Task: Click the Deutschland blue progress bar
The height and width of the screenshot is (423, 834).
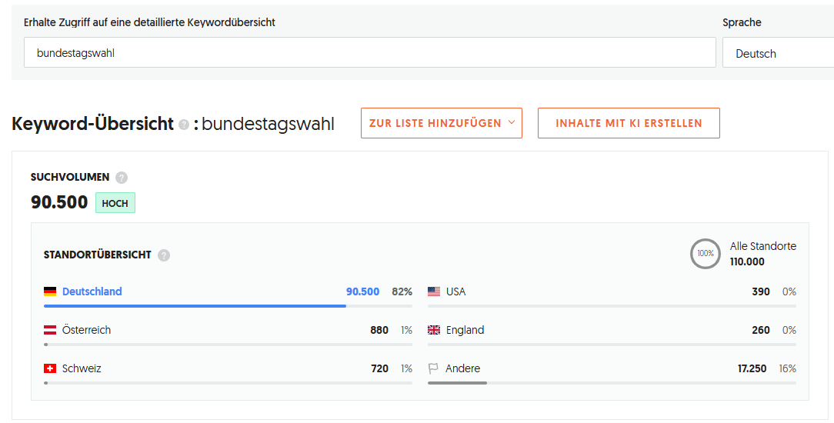Action: coord(195,306)
